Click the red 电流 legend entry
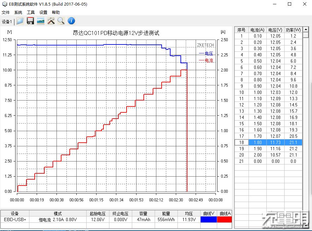 [206, 61]
